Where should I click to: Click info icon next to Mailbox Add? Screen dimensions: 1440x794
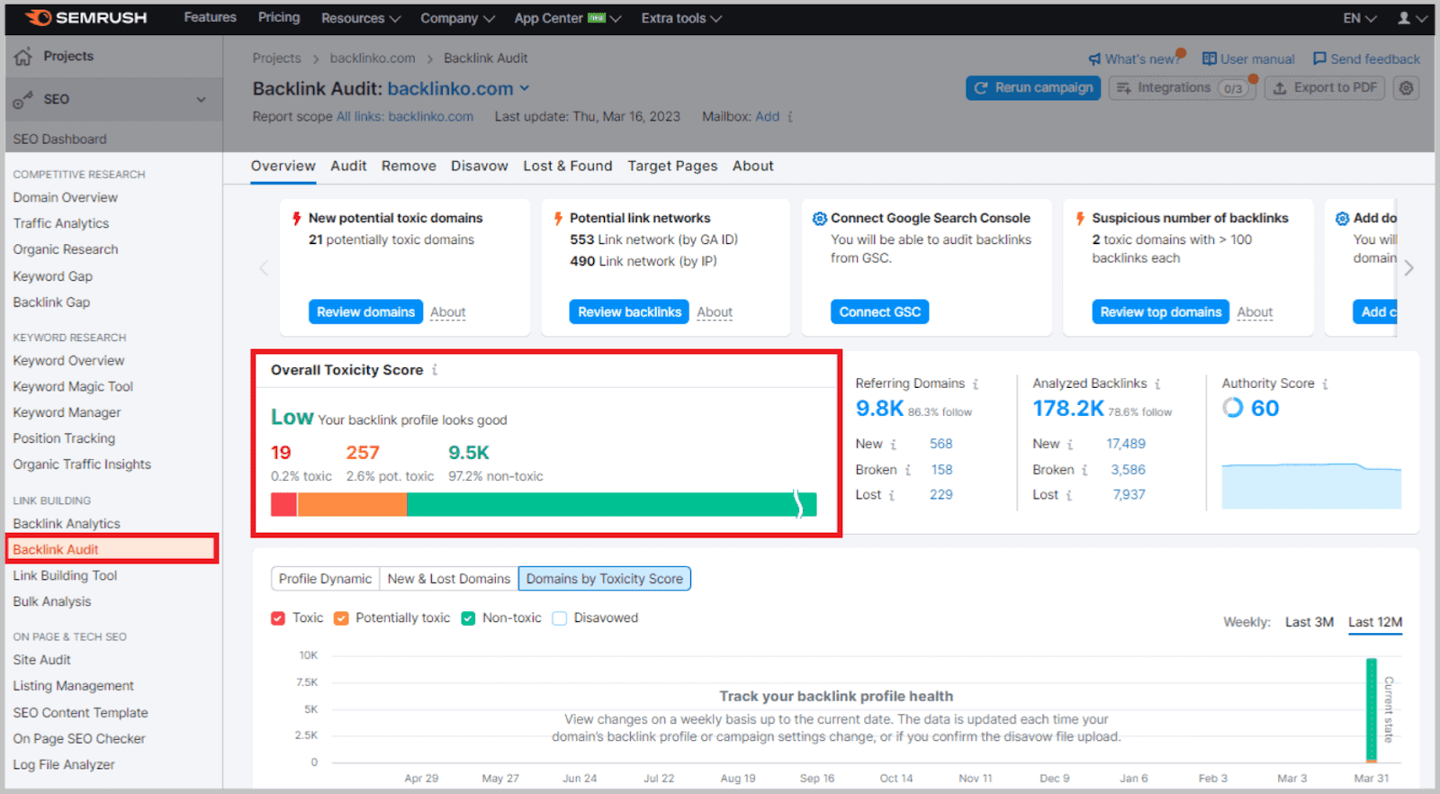790,117
